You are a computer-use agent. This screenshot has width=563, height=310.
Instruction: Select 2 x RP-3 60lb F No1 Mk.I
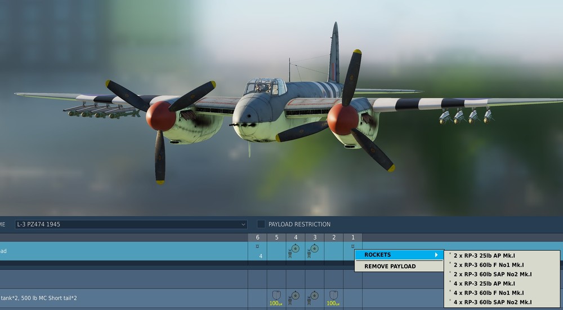click(502, 265)
